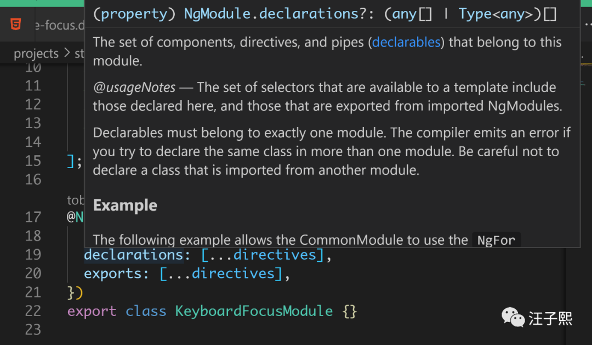Viewport: 592px width, 345px height.
Task: Click line number 17 in the gutter
Action: pos(33,217)
